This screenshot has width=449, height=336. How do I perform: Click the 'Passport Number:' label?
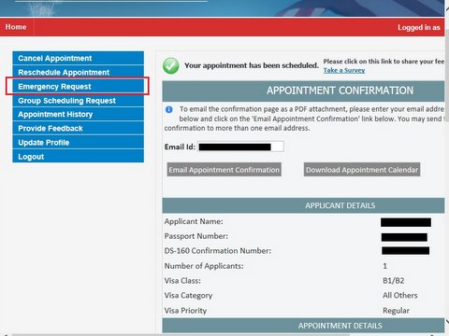coord(196,236)
